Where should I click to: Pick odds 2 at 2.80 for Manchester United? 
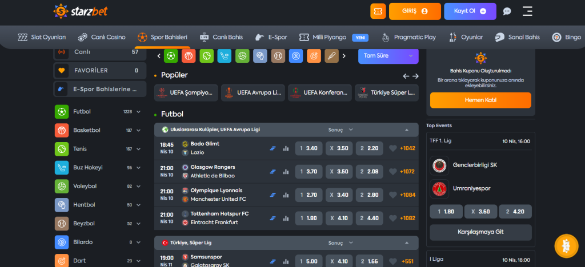pos(370,195)
